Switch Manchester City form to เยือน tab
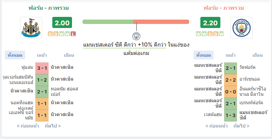 point(257,55)
